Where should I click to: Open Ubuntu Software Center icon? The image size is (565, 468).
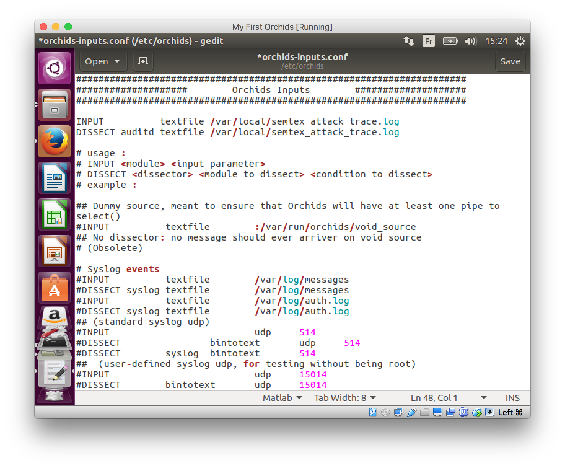55,288
